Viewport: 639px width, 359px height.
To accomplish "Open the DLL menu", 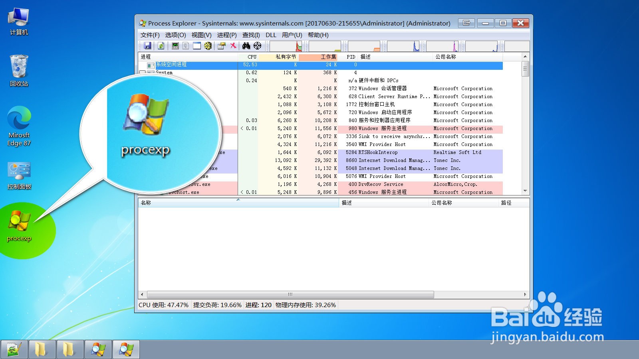I will click(271, 35).
